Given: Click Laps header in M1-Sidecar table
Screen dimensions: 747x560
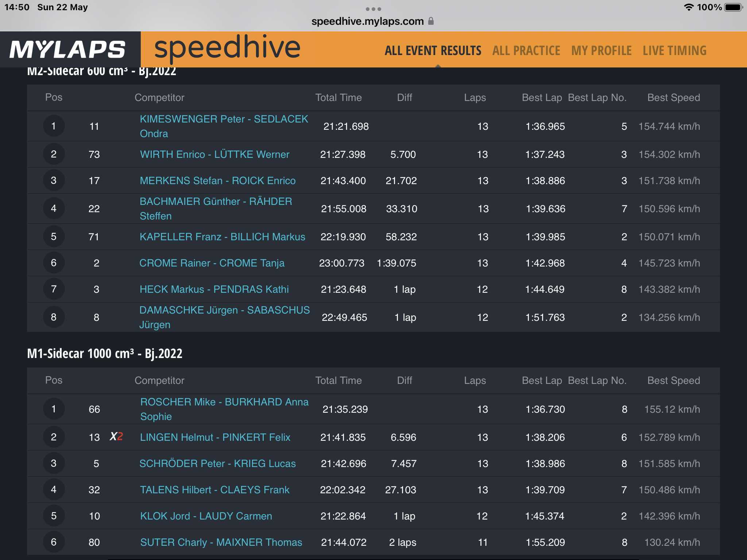Looking at the screenshot, I should pyautogui.click(x=475, y=380).
